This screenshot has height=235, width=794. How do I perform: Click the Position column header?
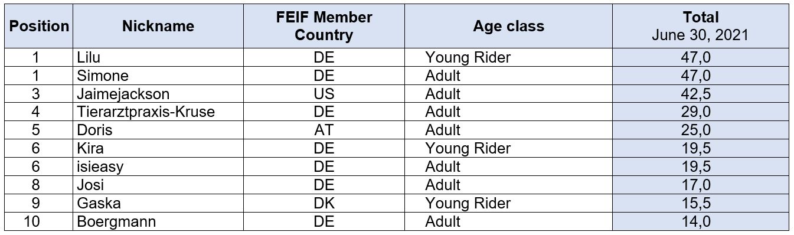point(39,27)
